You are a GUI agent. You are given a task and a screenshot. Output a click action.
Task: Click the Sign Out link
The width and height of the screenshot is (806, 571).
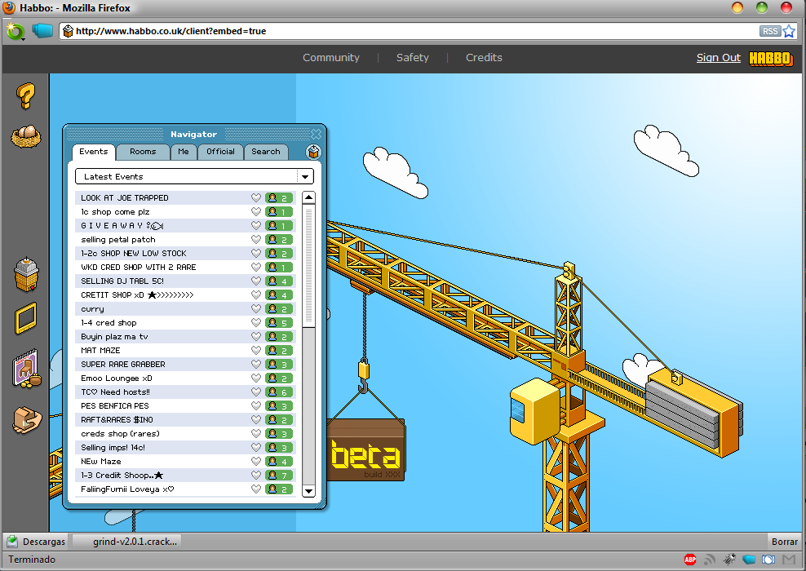(x=718, y=58)
